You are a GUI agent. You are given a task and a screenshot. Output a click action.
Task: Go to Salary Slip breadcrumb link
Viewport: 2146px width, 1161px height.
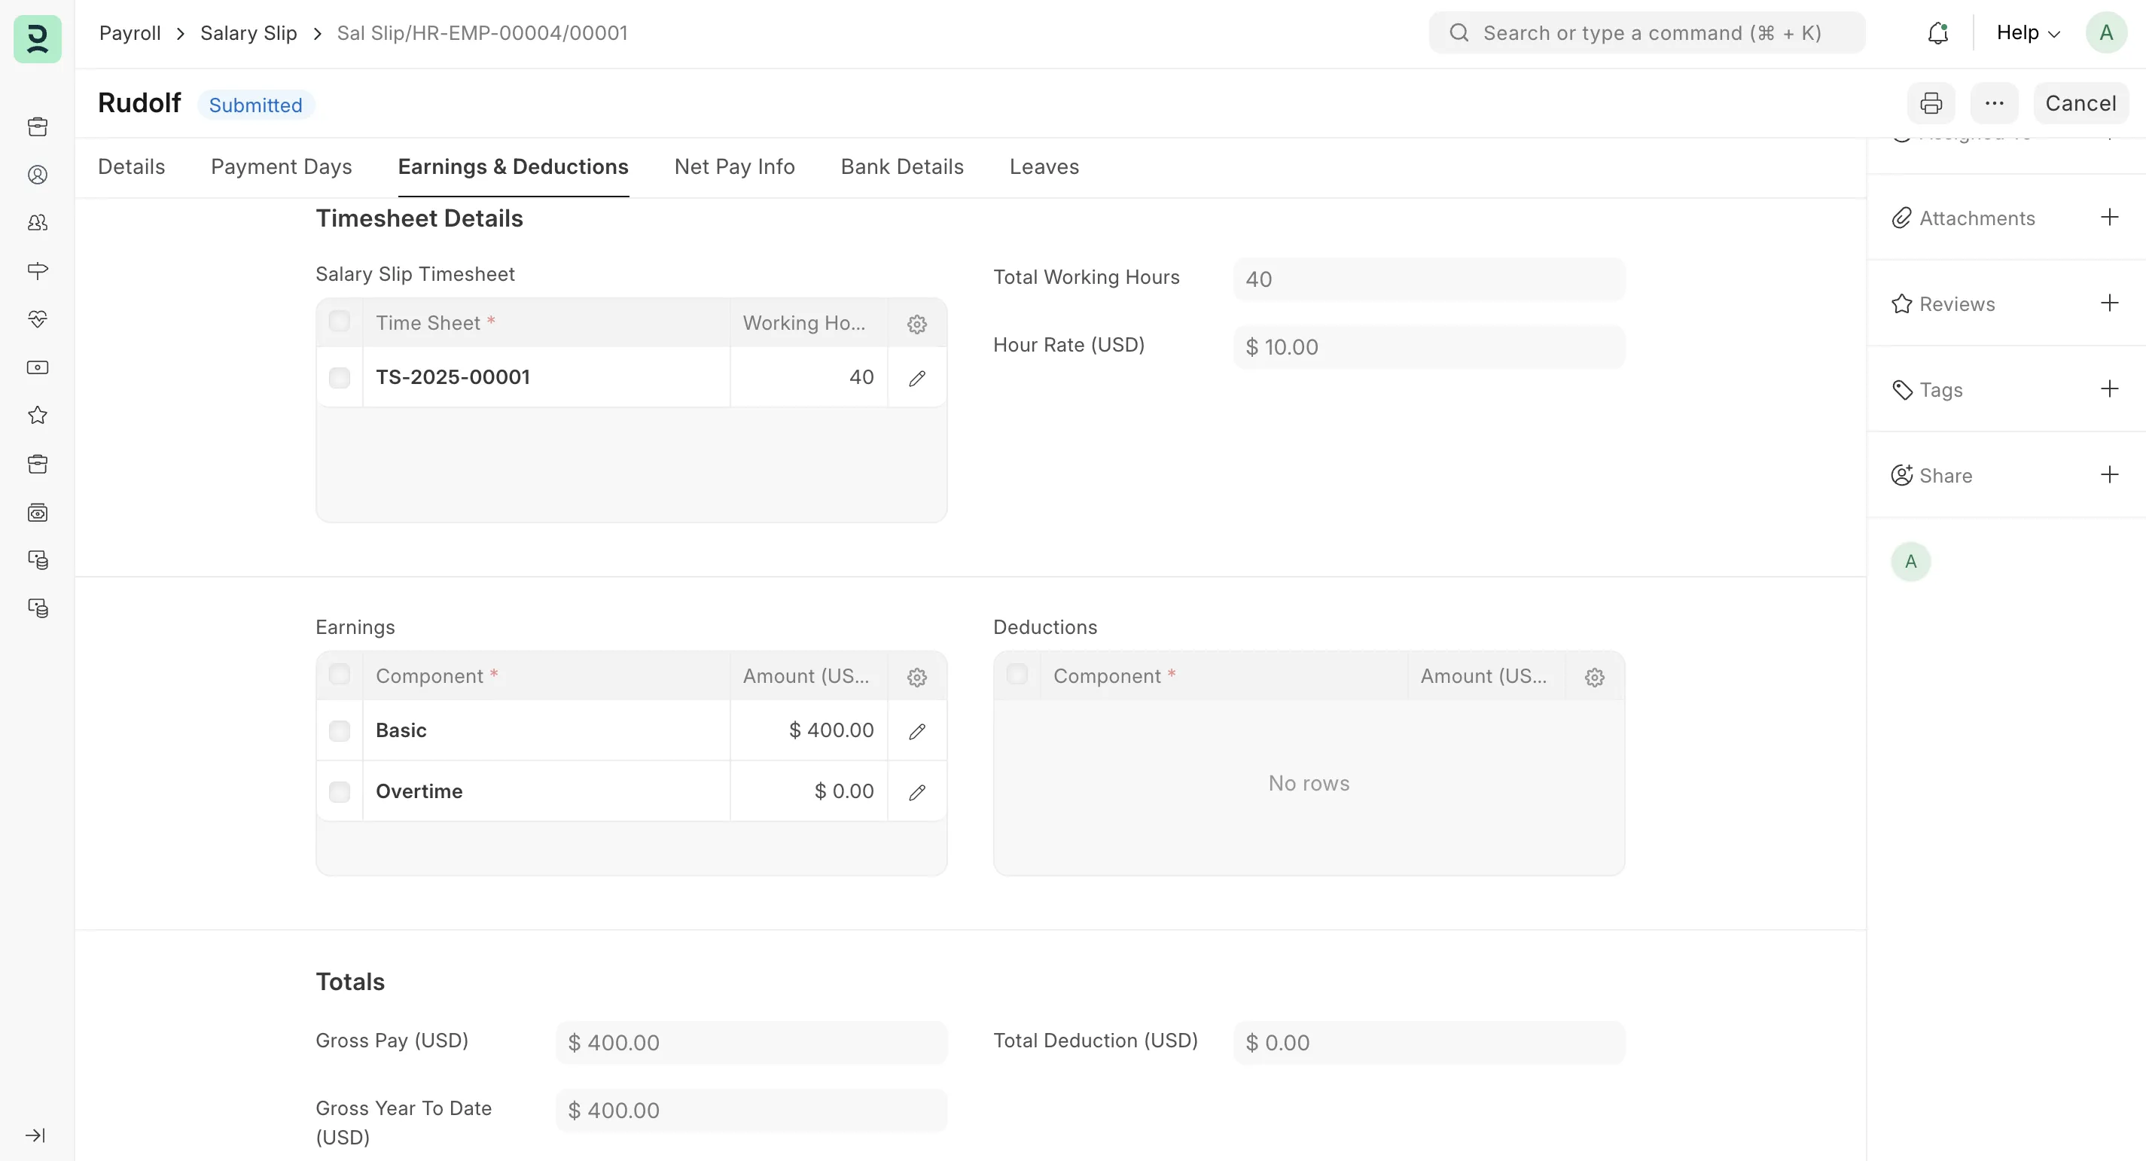pyautogui.click(x=248, y=33)
